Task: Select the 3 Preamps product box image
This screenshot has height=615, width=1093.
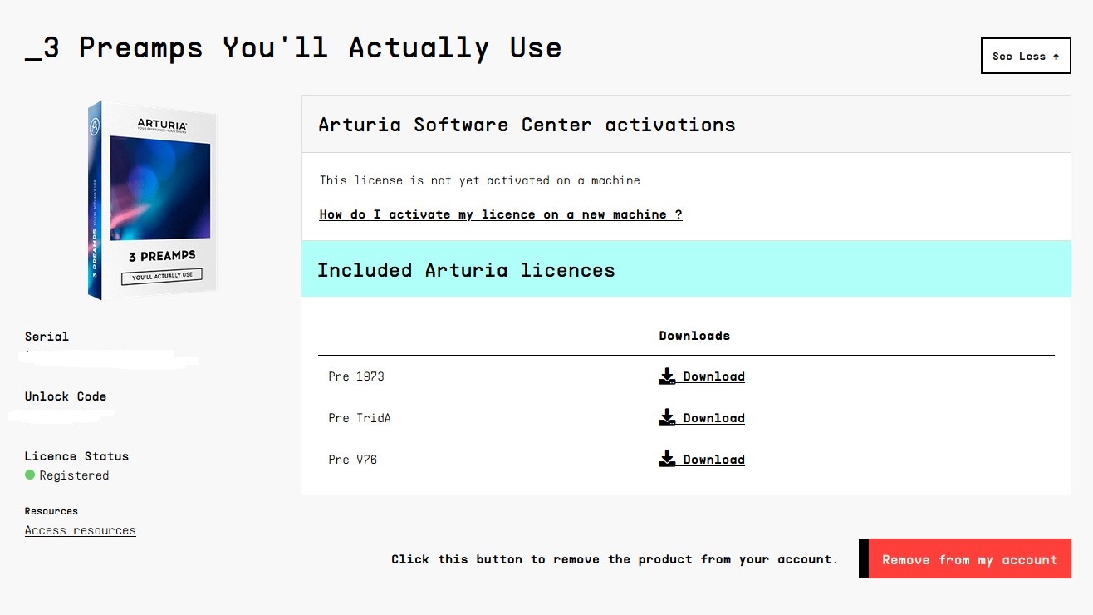Action: [x=152, y=200]
